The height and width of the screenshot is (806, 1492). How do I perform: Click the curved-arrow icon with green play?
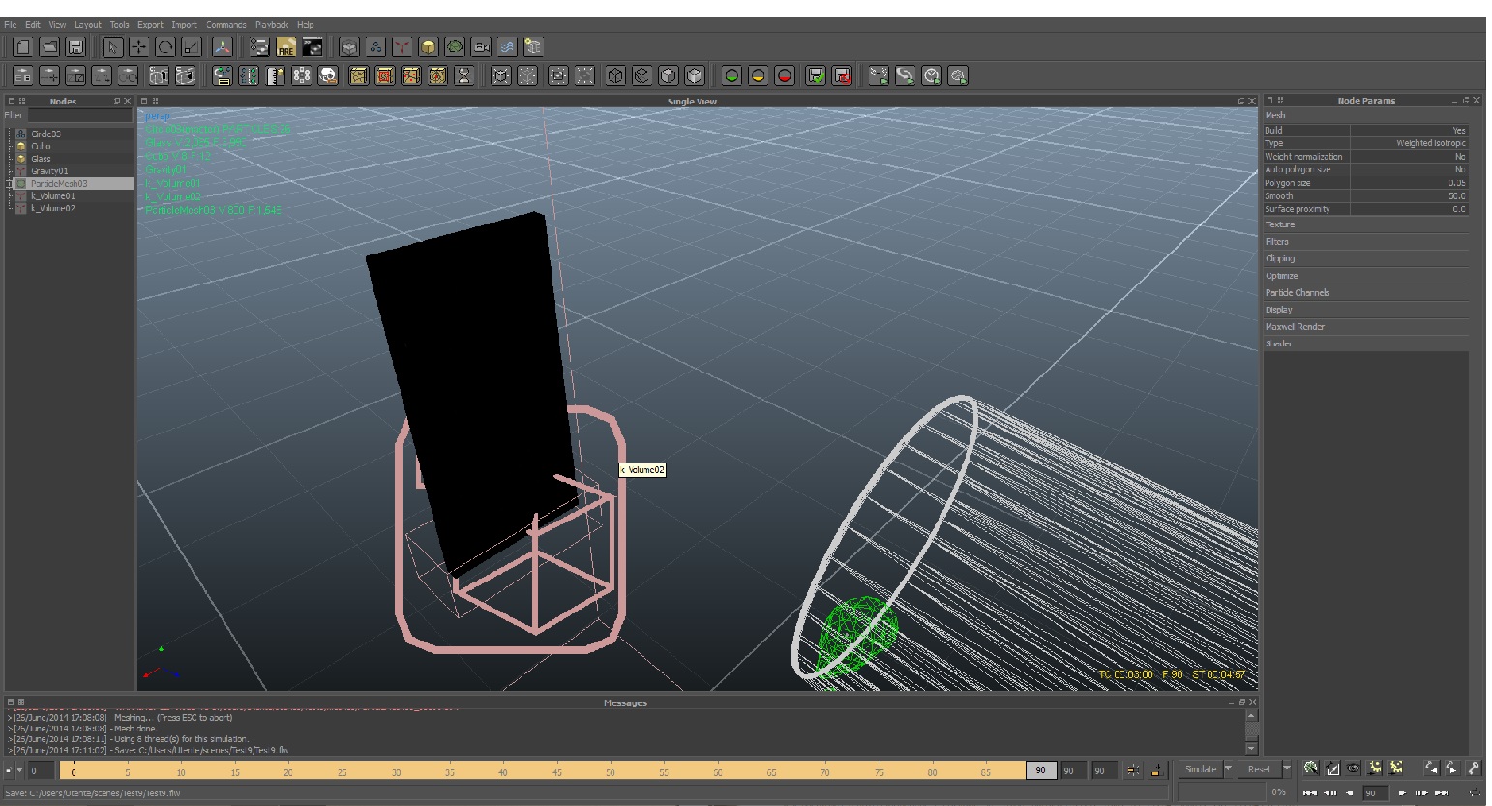pos(905,75)
